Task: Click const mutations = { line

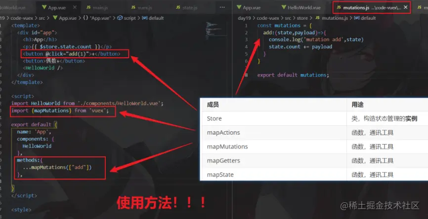Action: 284,25
